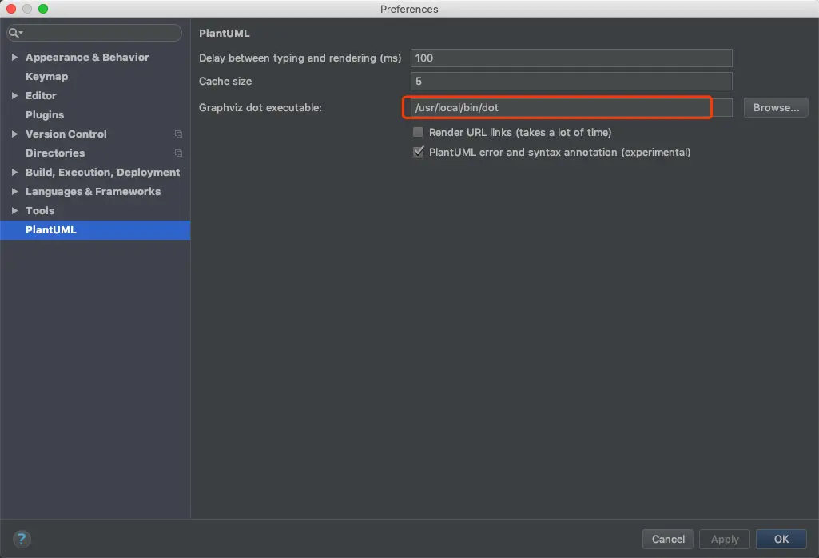Click the green zoom window button
This screenshot has width=819, height=558.
point(43,8)
